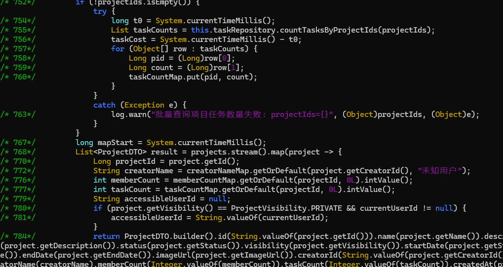This screenshot has width=503, height=267.
Task: Click the countTasksByProjectIds method call
Action: point(325,30)
